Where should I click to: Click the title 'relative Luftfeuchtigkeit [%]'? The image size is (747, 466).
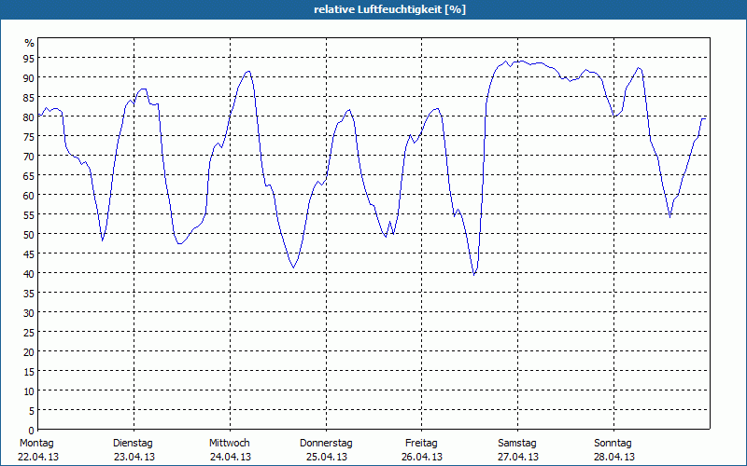(389, 9)
